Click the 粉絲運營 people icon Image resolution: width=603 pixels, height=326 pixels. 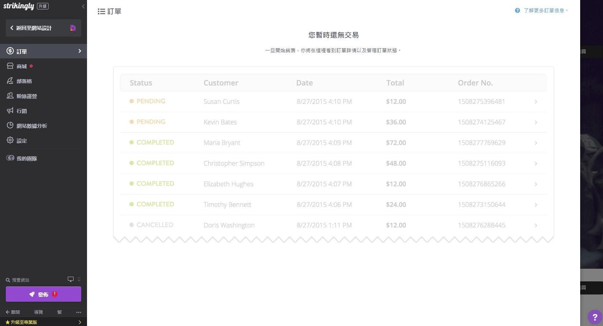[10, 96]
